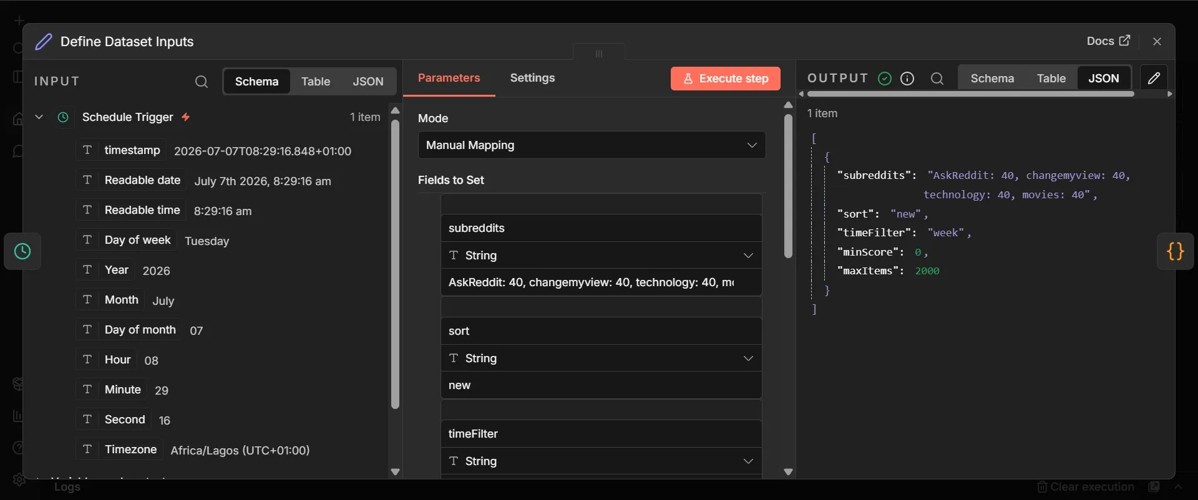Click the pencil icon beside Define Dataset Inputs
This screenshot has width=1198, height=500.
[44, 42]
